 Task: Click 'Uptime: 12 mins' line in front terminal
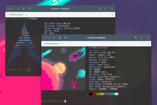tap(98, 60)
